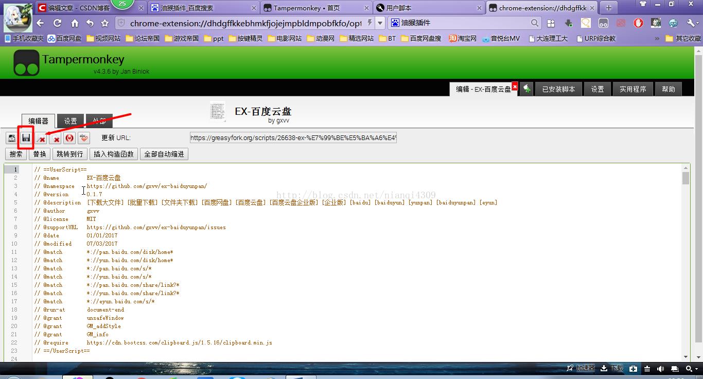The image size is (703, 379).
Task: Open 已安装脚本 in Tampermonkey navigation
Action: coord(558,89)
